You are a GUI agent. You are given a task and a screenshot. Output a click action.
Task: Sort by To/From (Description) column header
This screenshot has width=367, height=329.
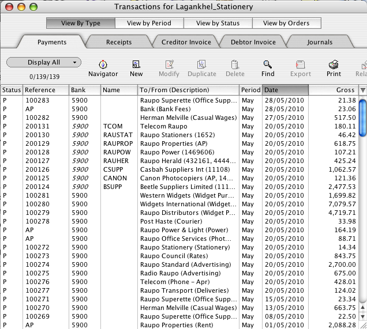tap(189, 90)
